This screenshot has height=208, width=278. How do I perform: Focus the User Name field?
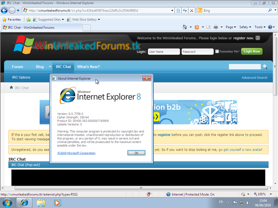pyautogui.click(x=164, y=52)
